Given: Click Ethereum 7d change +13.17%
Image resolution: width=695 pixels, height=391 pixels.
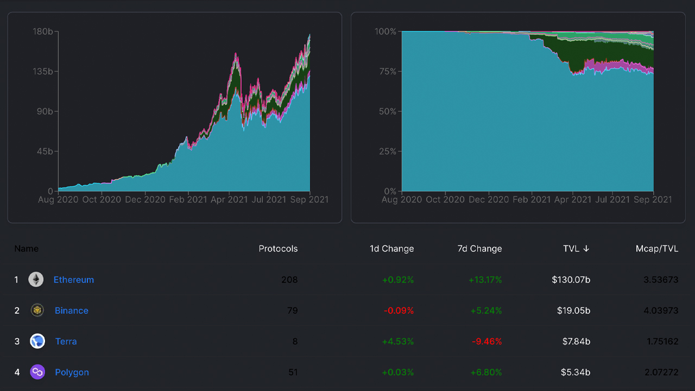Looking at the screenshot, I should pyautogui.click(x=485, y=280).
